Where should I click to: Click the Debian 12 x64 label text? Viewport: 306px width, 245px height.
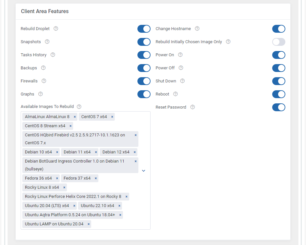click(x=116, y=152)
